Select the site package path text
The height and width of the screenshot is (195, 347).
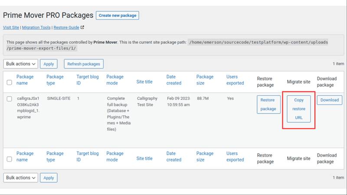(167, 45)
